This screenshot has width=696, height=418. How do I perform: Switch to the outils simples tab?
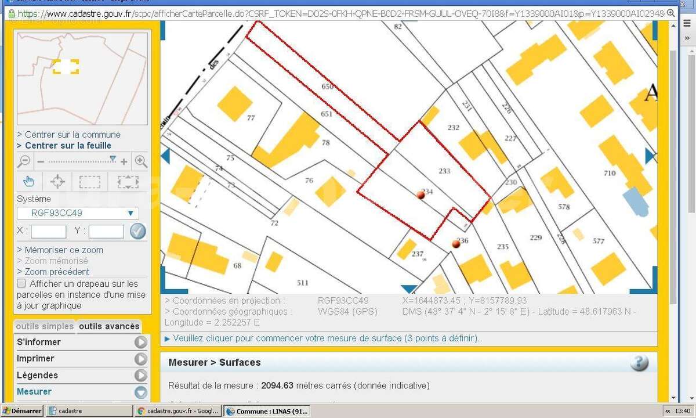click(45, 326)
